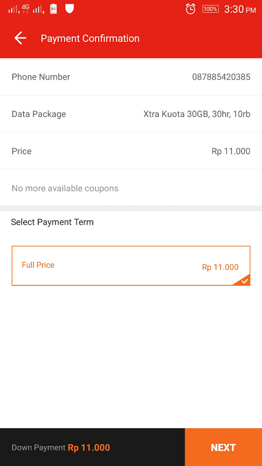Open the Data Package row details

pos(131,114)
